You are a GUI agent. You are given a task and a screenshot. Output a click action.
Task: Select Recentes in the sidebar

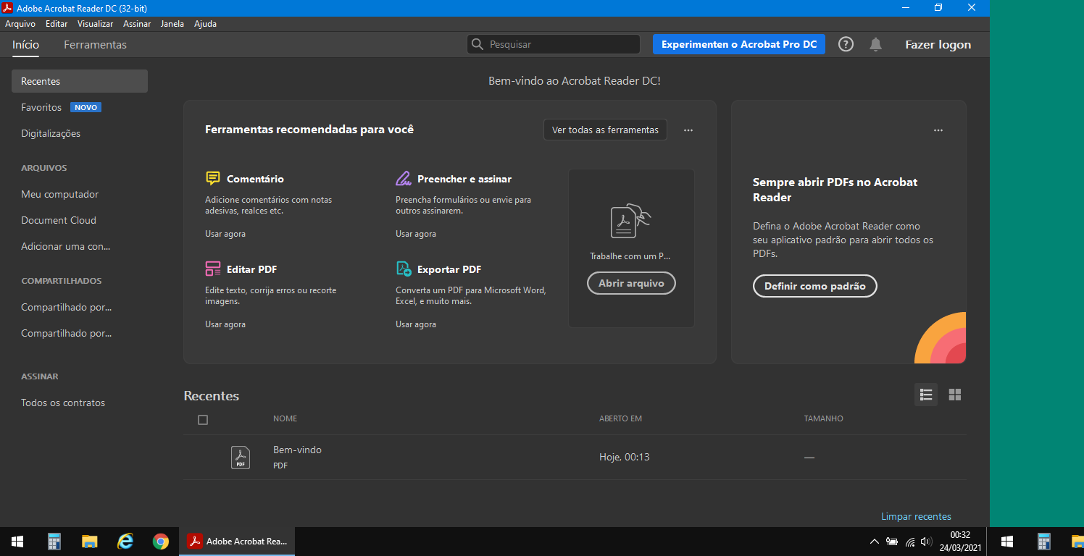(x=80, y=81)
